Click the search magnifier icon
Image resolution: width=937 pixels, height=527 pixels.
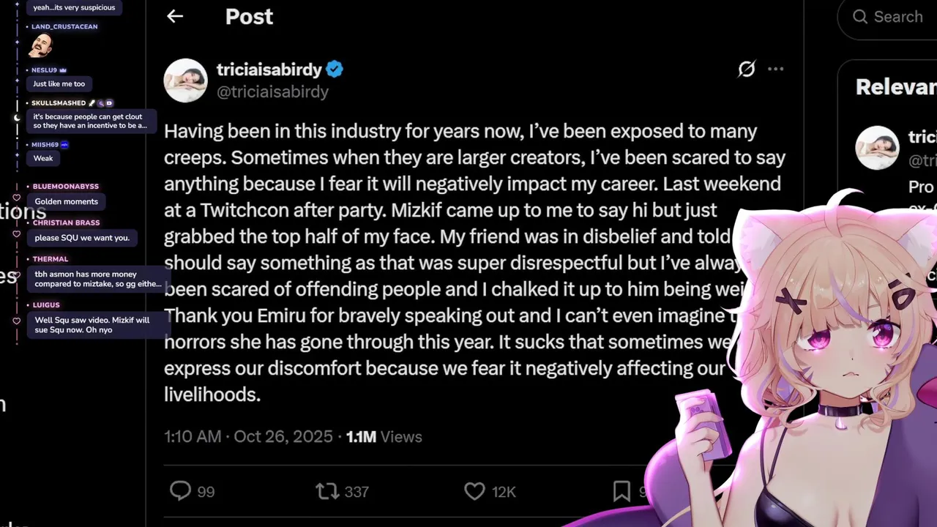coord(860,17)
